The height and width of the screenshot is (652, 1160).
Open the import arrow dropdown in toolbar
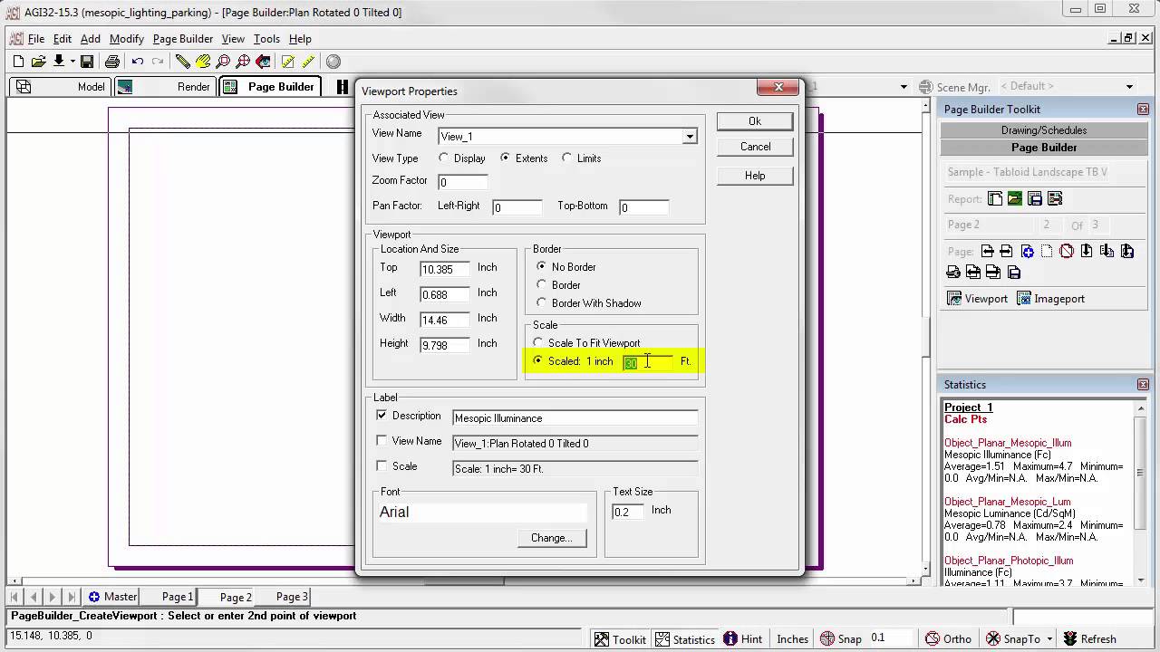tap(72, 62)
